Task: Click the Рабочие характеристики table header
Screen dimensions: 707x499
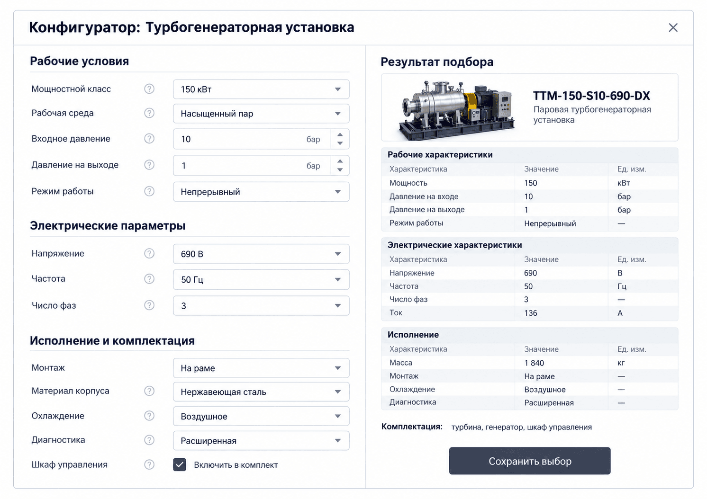Action: [x=529, y=155]
